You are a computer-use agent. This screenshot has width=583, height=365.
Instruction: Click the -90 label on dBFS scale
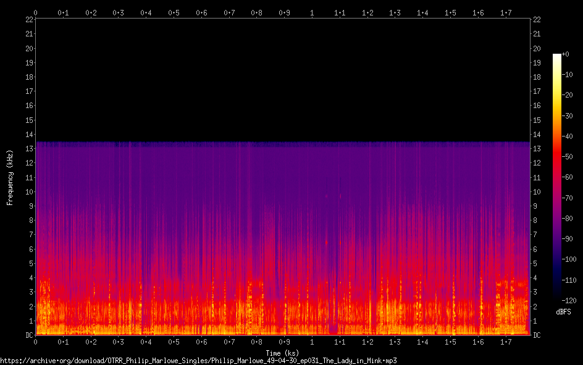tap(568, 239)
